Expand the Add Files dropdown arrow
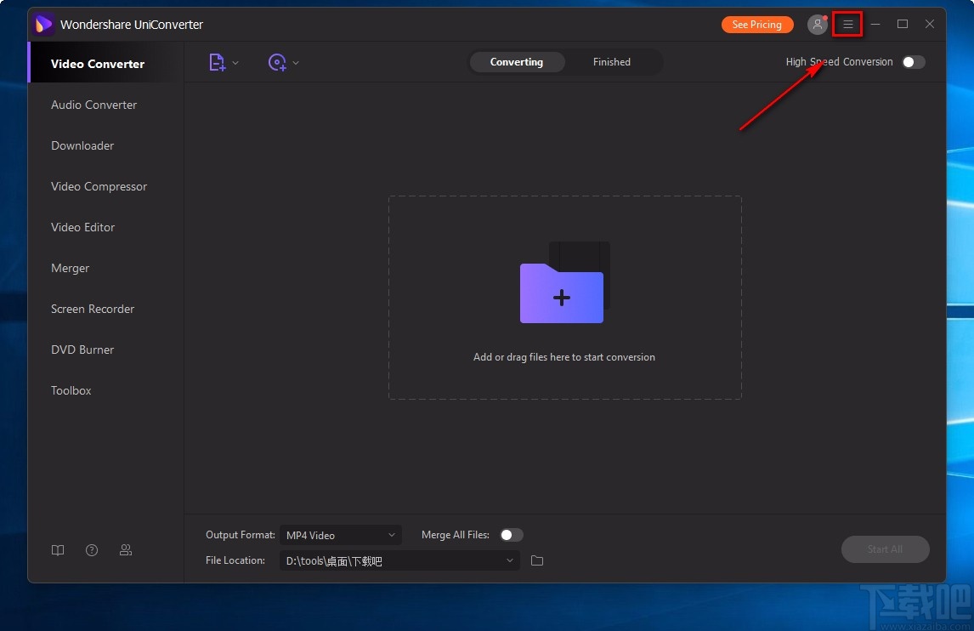This screenshot has width=974, height=631. [x=235, y=63]
